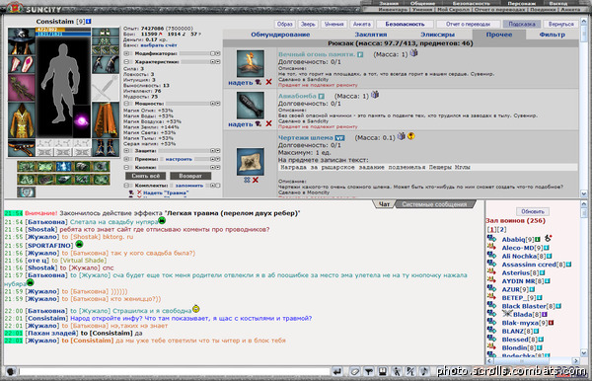
Task: Click the Снять всё button
Action: 145,176
